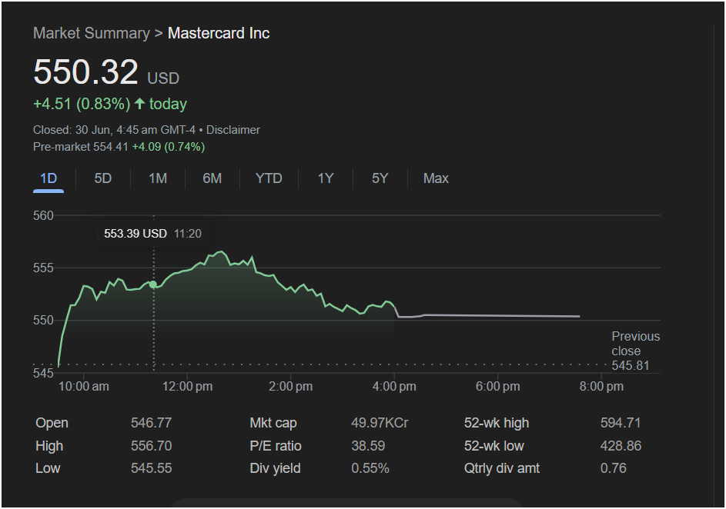Switch to the 5D chart tab
The image size is (726, 509).
pos(103,178)
